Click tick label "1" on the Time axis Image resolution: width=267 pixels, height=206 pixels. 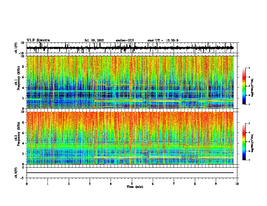tap(48, 184)
